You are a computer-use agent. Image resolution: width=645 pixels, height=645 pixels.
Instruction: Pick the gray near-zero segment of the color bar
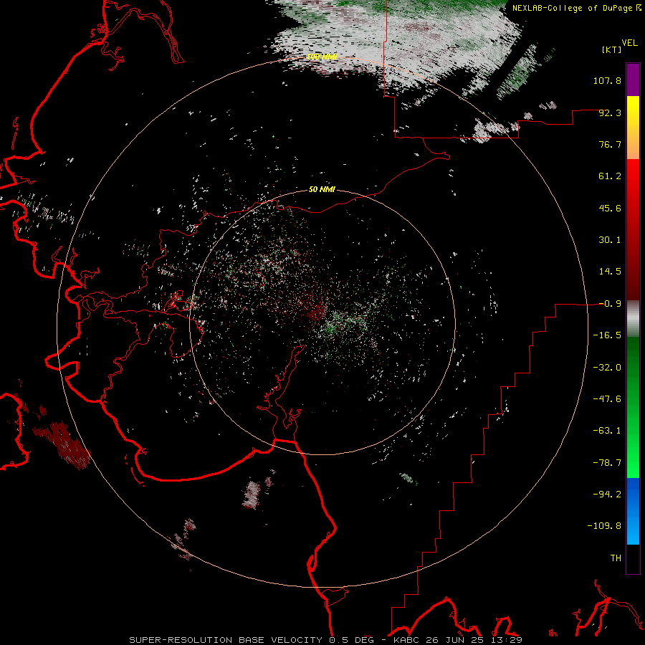pyautogui.click(x=633, y=319)
